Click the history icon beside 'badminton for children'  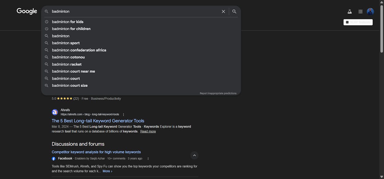46,29
